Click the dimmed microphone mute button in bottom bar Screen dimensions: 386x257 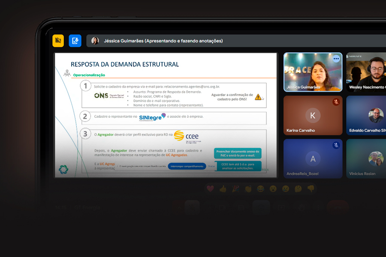(192, 208)
